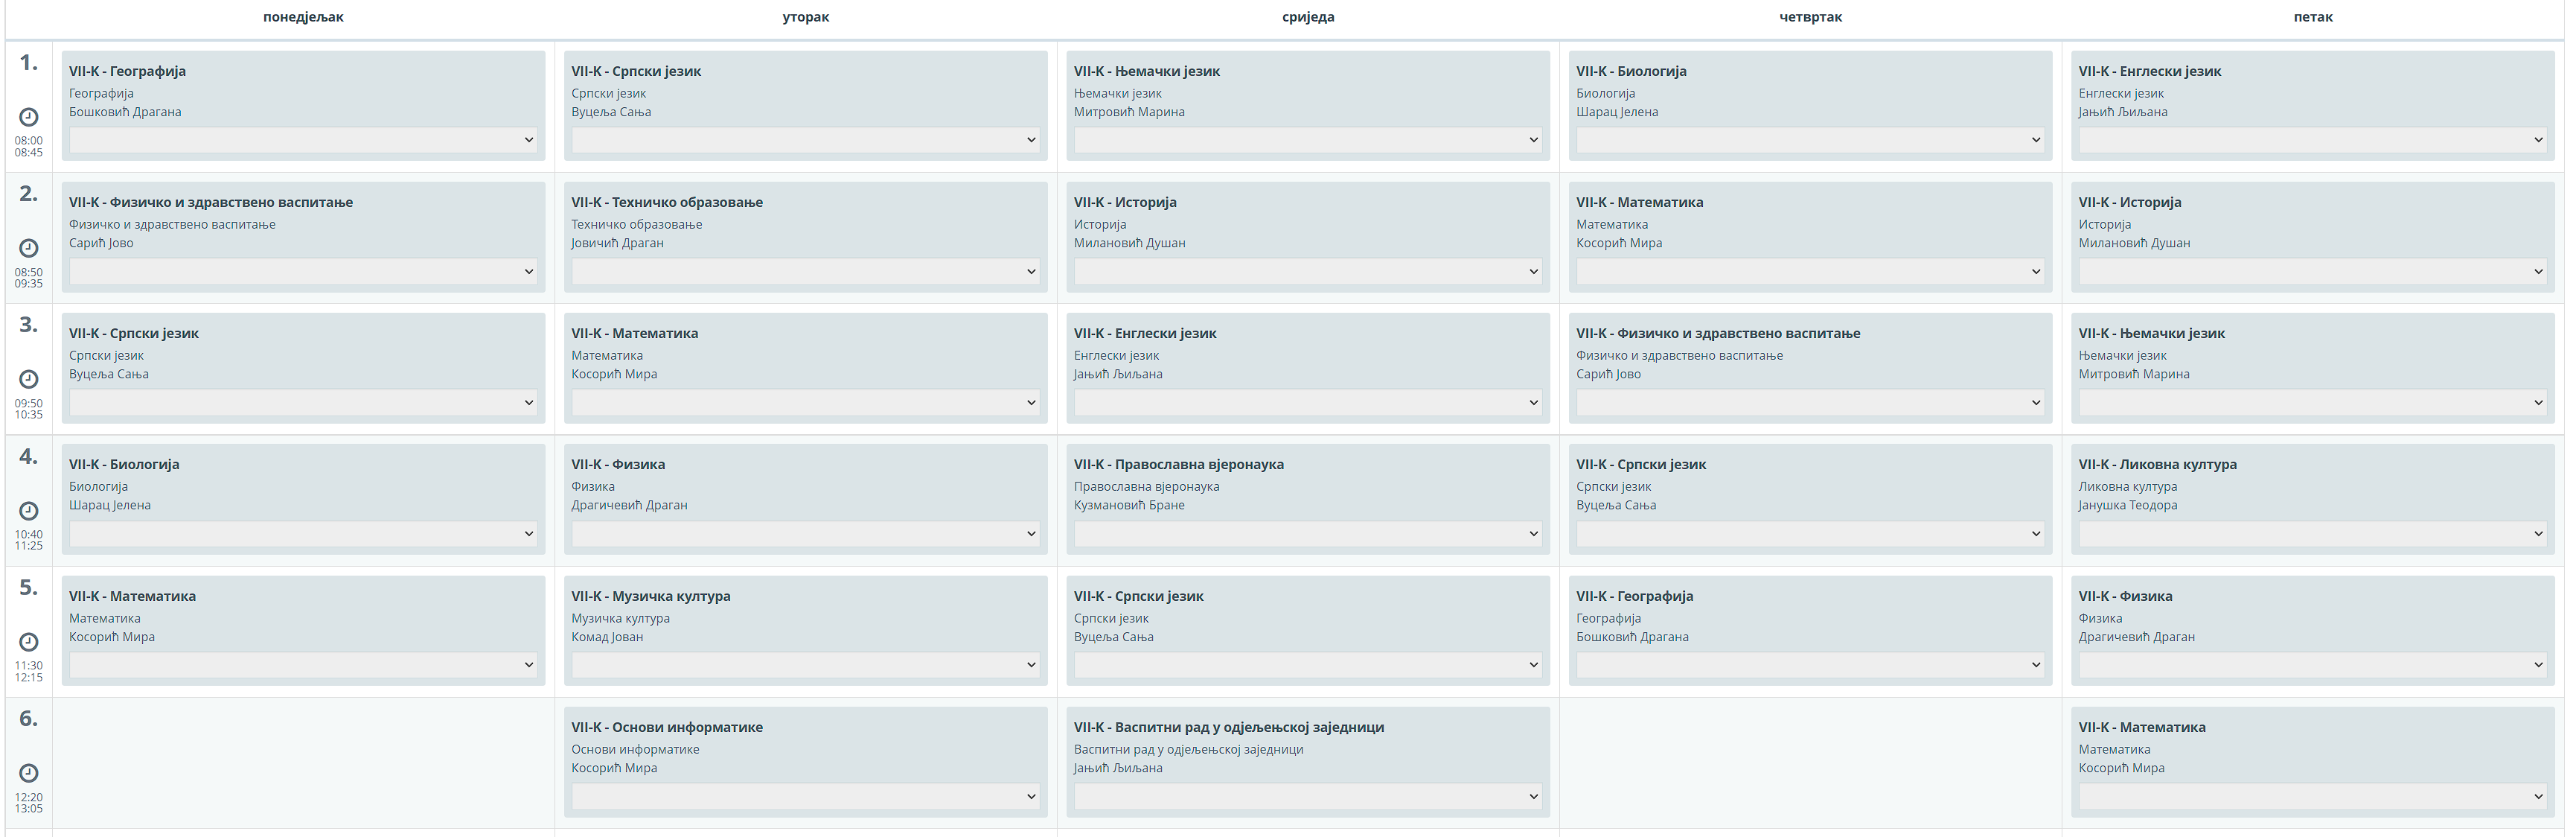Select the понедјељак column header
The image size is (2576, 837).
(303, 17)
